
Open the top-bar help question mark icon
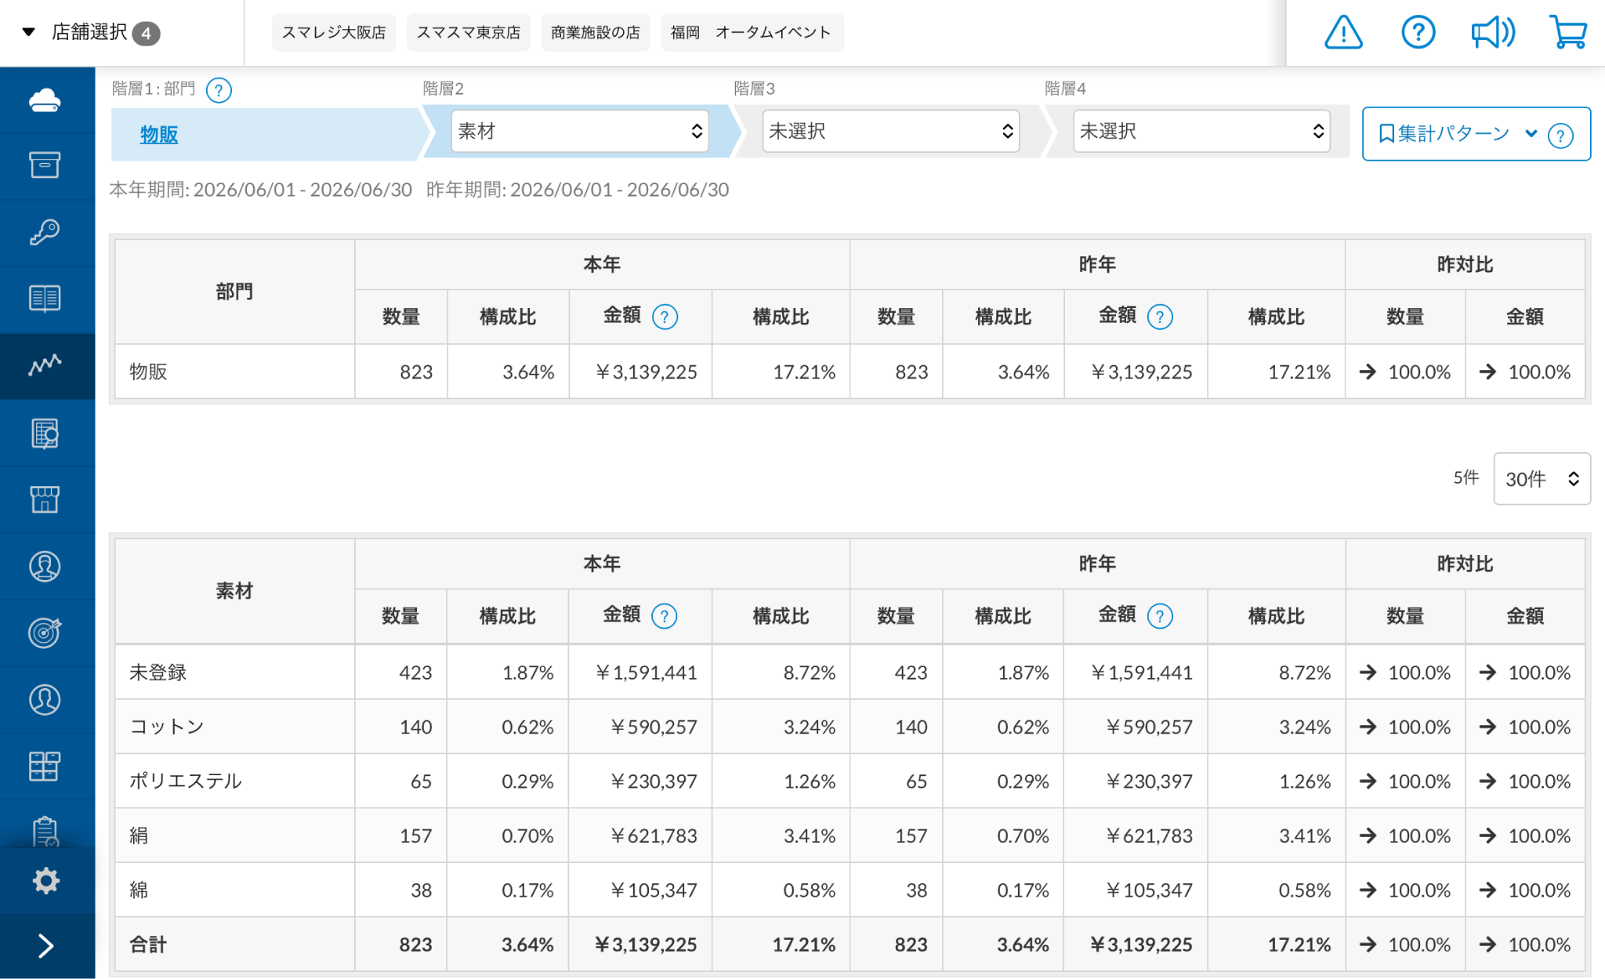point(1418,33)
